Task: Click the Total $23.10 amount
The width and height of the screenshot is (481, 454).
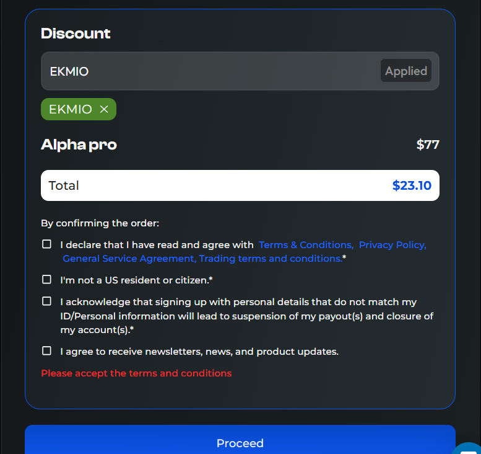Action: pyautogui.click(x=412, y=185)
